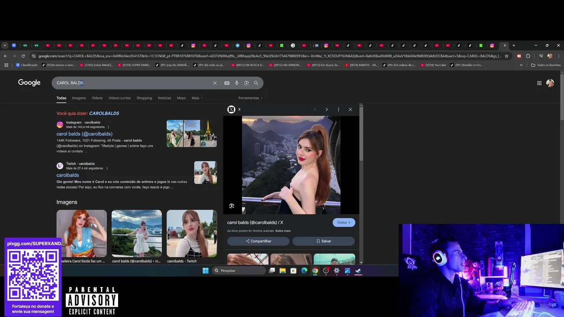This screenshot has height=317, width=564.
Task: Select the Todas search tab
Action: [x=61, y=98]
